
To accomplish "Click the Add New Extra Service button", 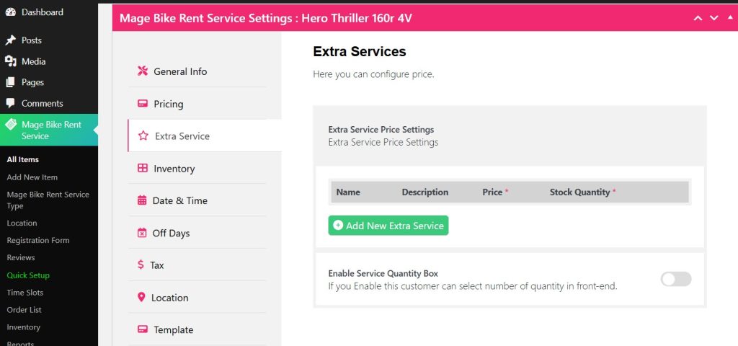I will pyautogui.click(x=388, y=226).
